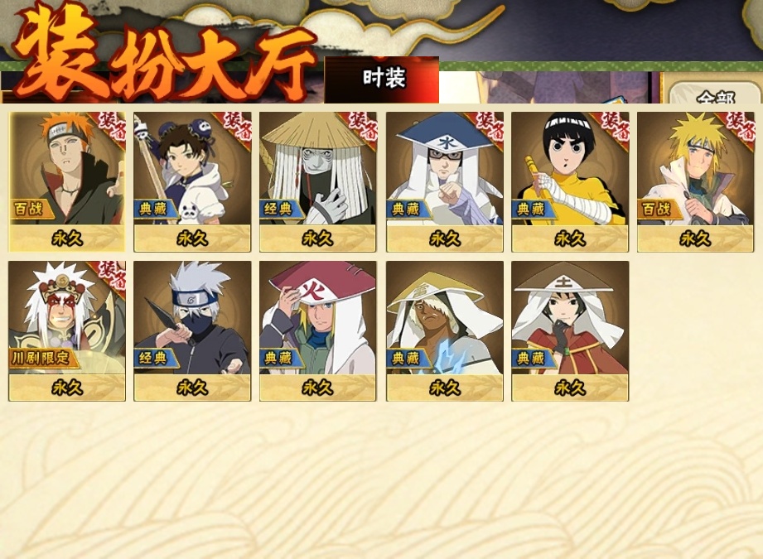Click the 经典 badge on Kakashi card
763x559 pixels.
pos(154,358)
